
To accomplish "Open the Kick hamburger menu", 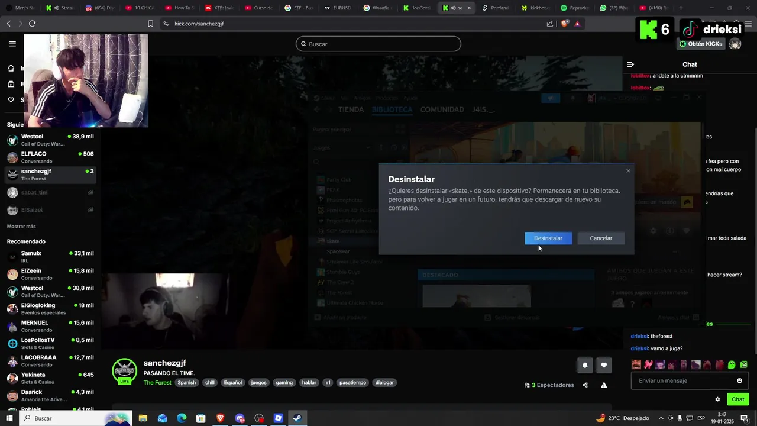I will 12,44.
